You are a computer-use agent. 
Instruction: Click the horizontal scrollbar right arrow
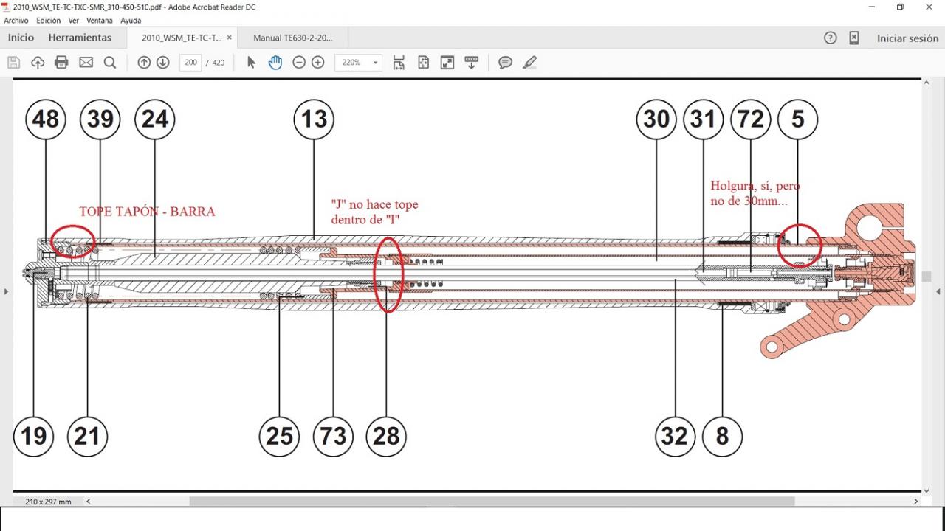[916, 502]
